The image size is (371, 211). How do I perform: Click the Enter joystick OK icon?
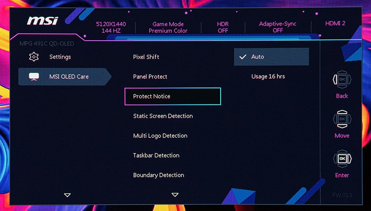tap(342, 159)
